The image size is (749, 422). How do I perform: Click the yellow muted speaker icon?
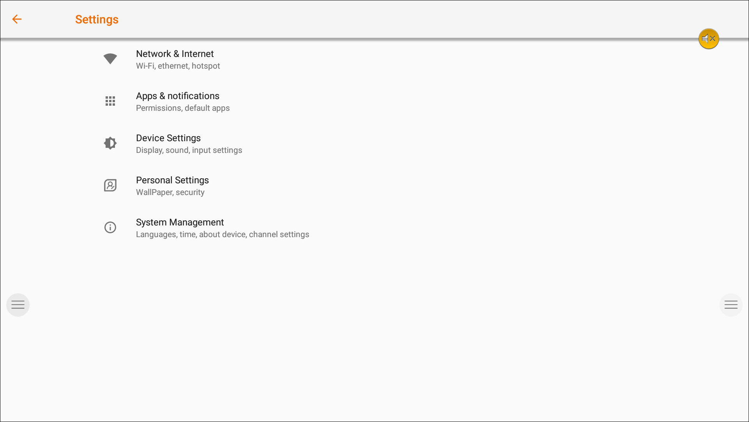(x=708, y=39)
